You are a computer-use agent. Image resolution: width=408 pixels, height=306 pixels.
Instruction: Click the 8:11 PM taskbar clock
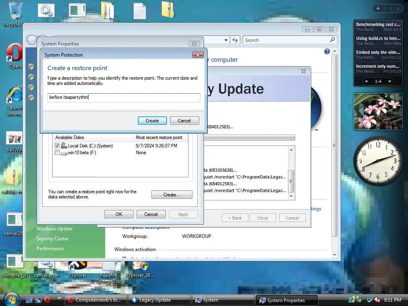click(392, 300)
